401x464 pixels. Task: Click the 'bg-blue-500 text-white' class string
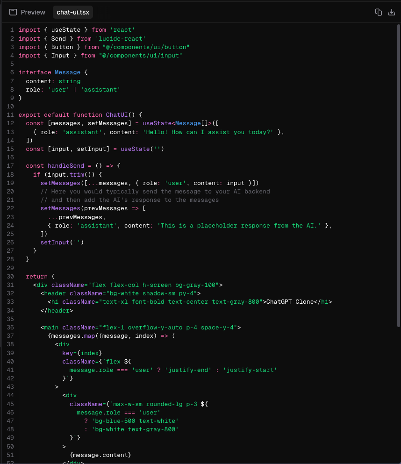(x=135, y=421)
